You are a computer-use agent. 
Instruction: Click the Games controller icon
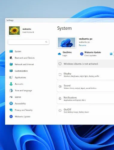(11, 97)
